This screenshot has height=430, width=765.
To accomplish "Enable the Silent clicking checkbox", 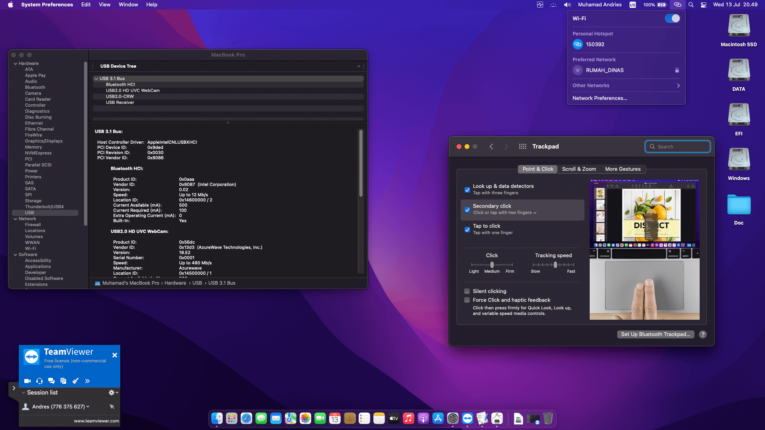I will point(467,291).
